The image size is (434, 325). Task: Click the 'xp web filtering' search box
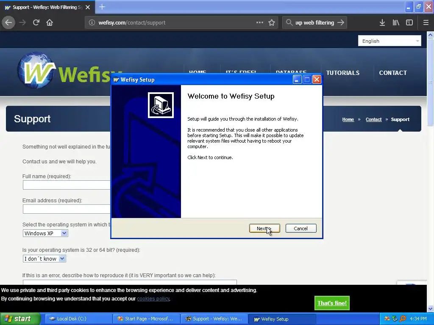click(314, 23)
